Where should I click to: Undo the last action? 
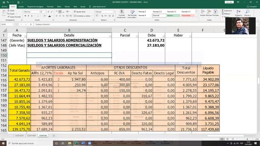(8, 2)
